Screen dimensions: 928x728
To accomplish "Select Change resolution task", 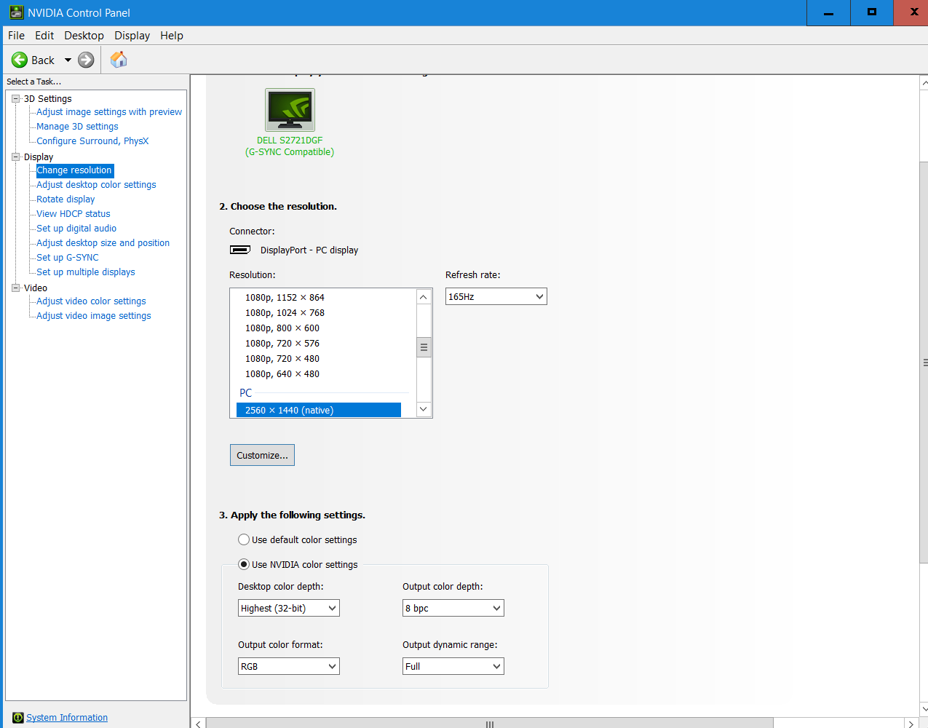I will click(x=74, y=170).
